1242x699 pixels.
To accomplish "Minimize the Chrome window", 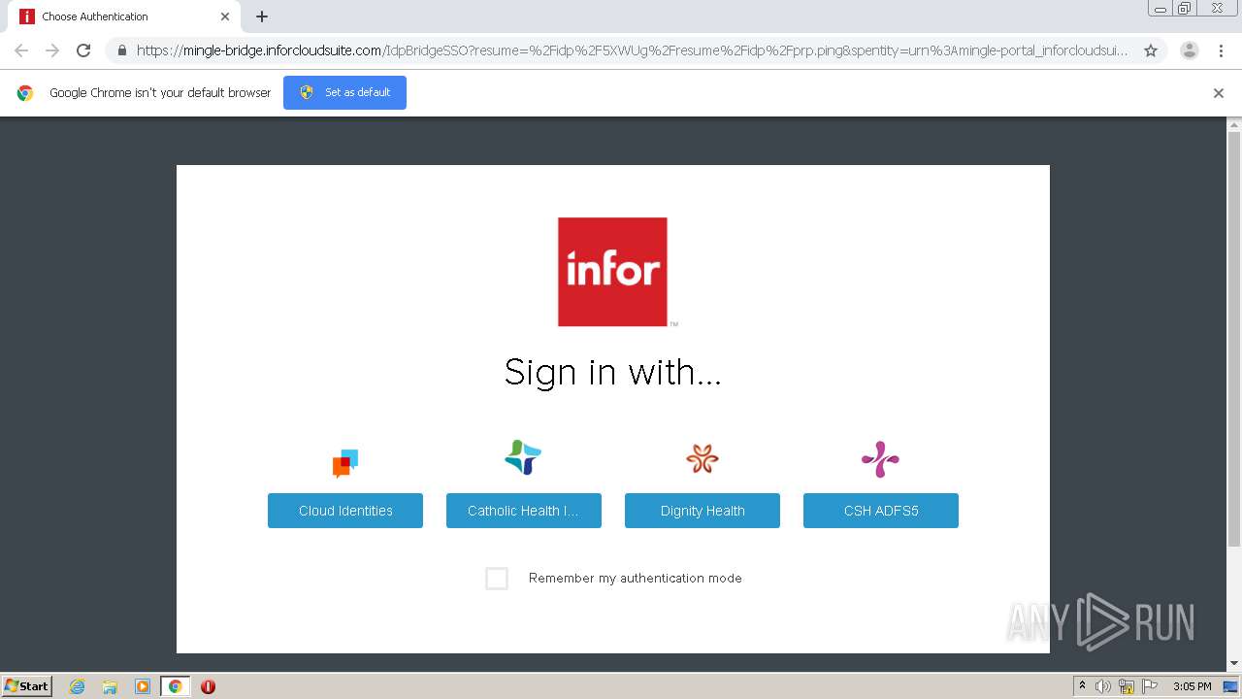I will tap(1160, 9).
